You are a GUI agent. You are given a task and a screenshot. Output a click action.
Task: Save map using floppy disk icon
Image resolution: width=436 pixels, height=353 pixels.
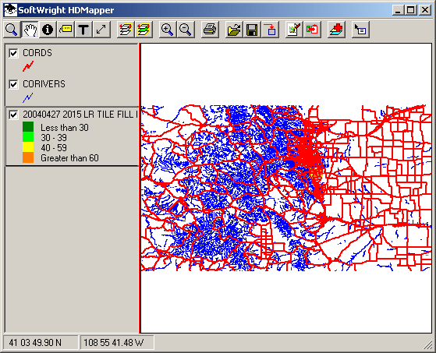coord(252,30)
